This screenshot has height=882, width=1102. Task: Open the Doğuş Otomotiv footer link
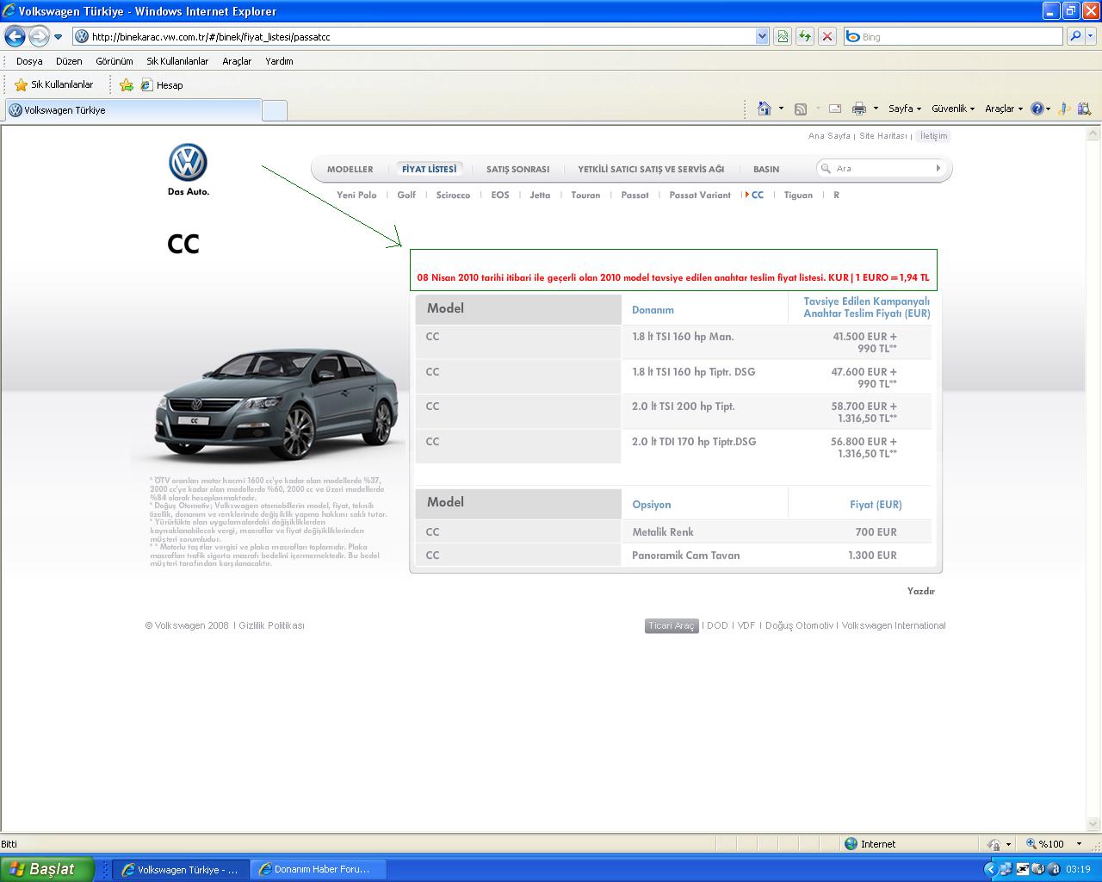coord(799,626)
